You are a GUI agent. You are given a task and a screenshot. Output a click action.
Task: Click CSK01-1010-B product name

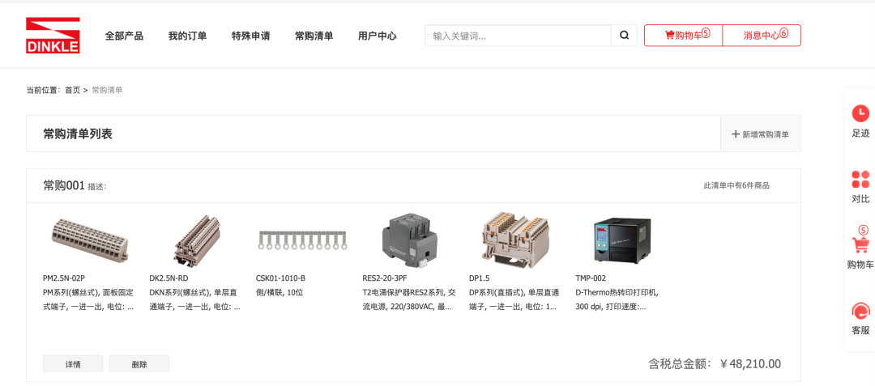point(280,278)
